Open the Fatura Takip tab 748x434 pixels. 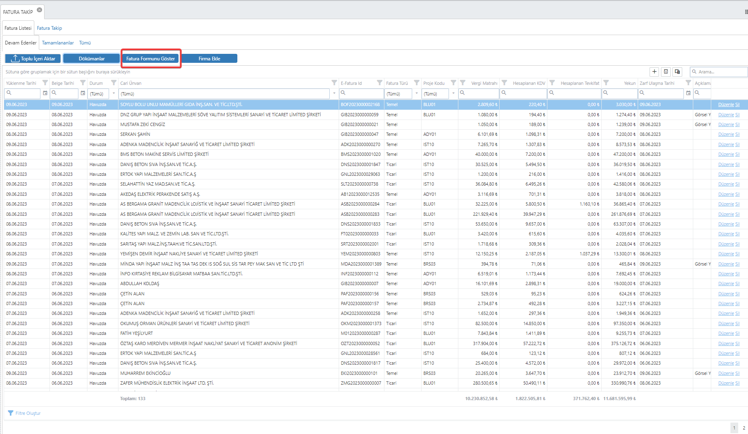[x=49, y=28]
